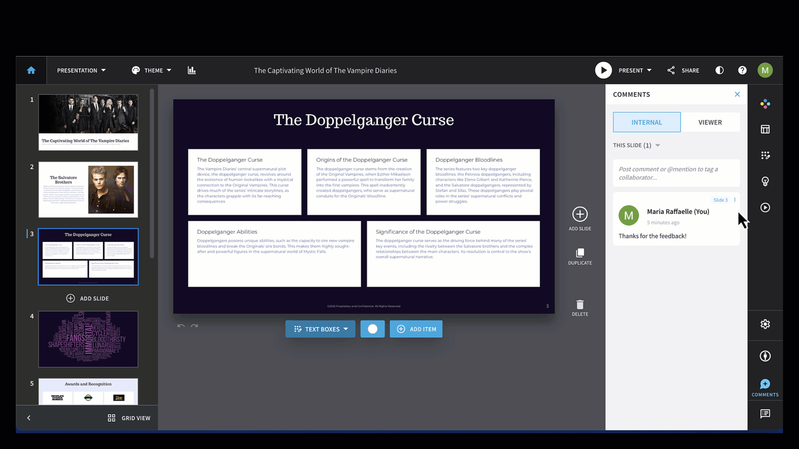
Task: Open slide settings gear icon
Action: pos(765,324)
